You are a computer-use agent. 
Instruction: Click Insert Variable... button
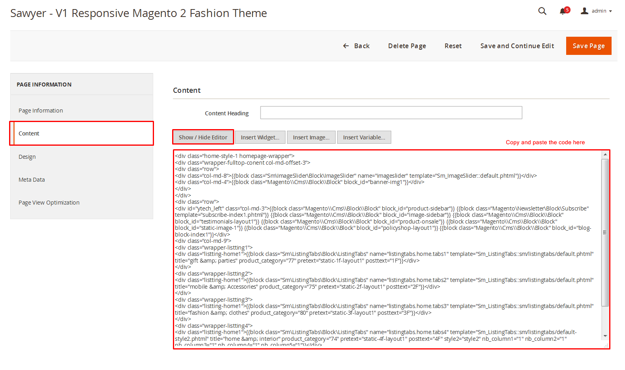click(x=364, y=137)
